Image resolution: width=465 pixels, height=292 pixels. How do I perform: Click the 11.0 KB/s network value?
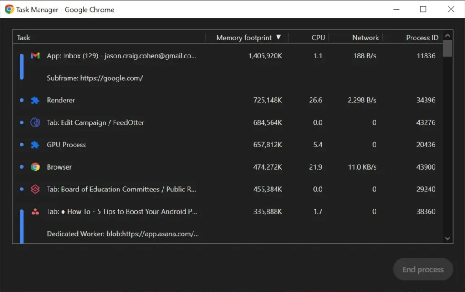point(362,167)
